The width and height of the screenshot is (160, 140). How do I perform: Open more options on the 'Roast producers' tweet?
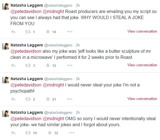[x=70, y=32]
